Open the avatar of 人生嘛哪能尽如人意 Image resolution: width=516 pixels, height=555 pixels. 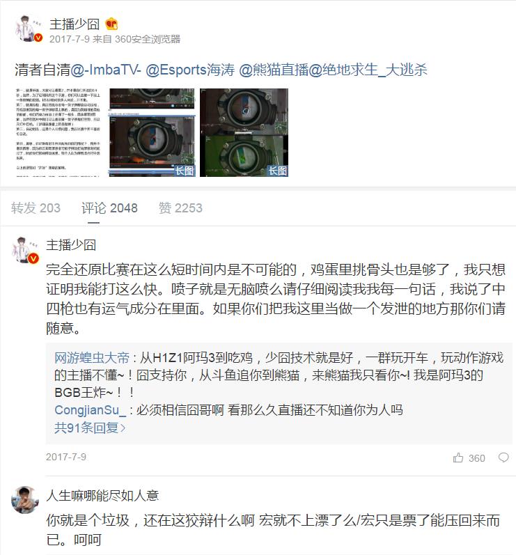click(25, 499)
